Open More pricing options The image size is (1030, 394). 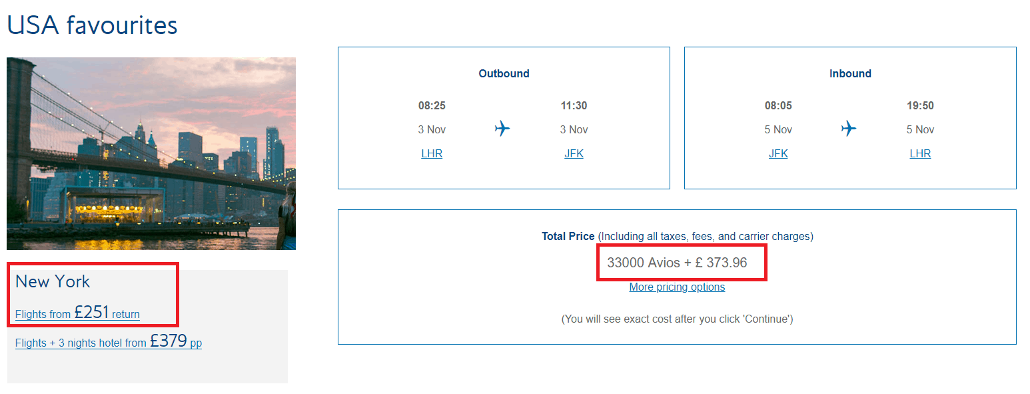(x=677, y=287)
